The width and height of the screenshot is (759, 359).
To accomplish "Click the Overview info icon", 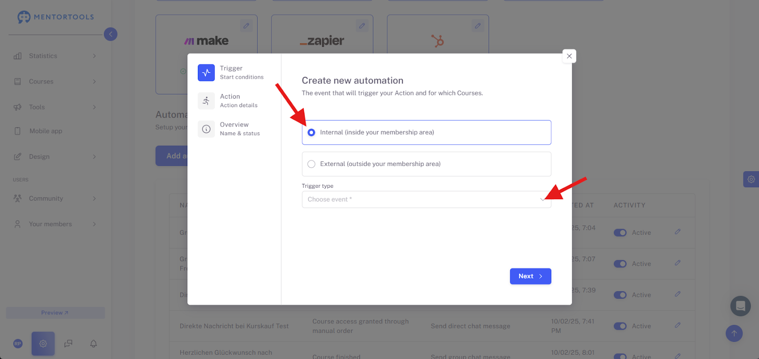I will (206, 129).
